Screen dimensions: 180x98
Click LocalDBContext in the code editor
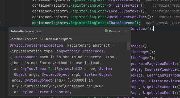coord(123,11)
